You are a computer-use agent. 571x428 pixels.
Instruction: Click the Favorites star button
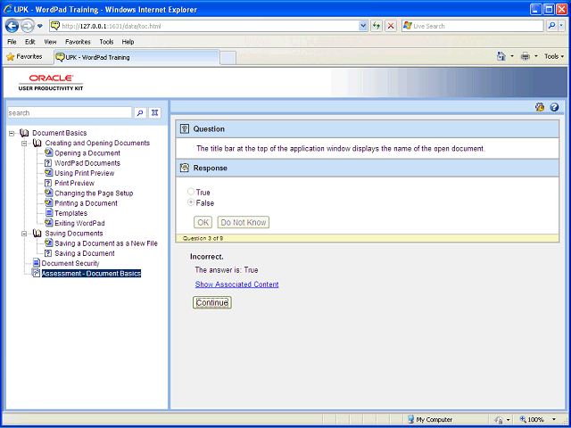click(x=24, y=57)
